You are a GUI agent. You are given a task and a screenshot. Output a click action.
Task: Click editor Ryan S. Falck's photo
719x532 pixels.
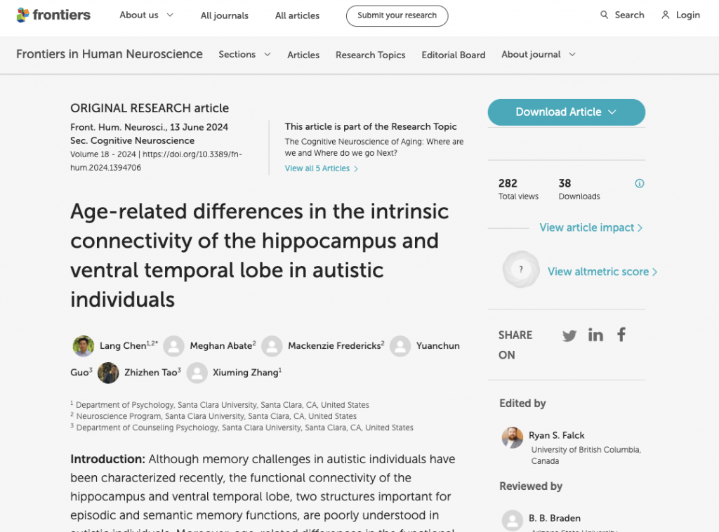pyautogui.click(x=512, y=438)
